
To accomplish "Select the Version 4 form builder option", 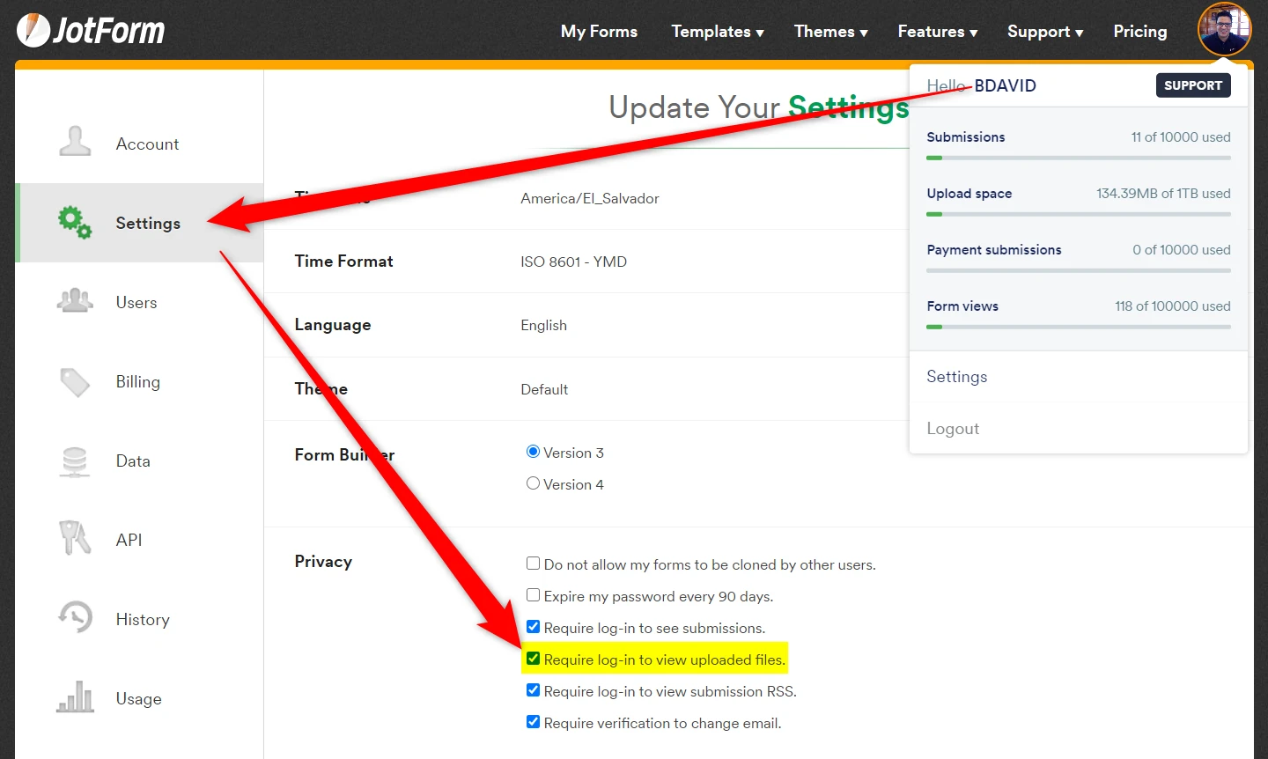I will pyautogui.click(x=533, y=483).
